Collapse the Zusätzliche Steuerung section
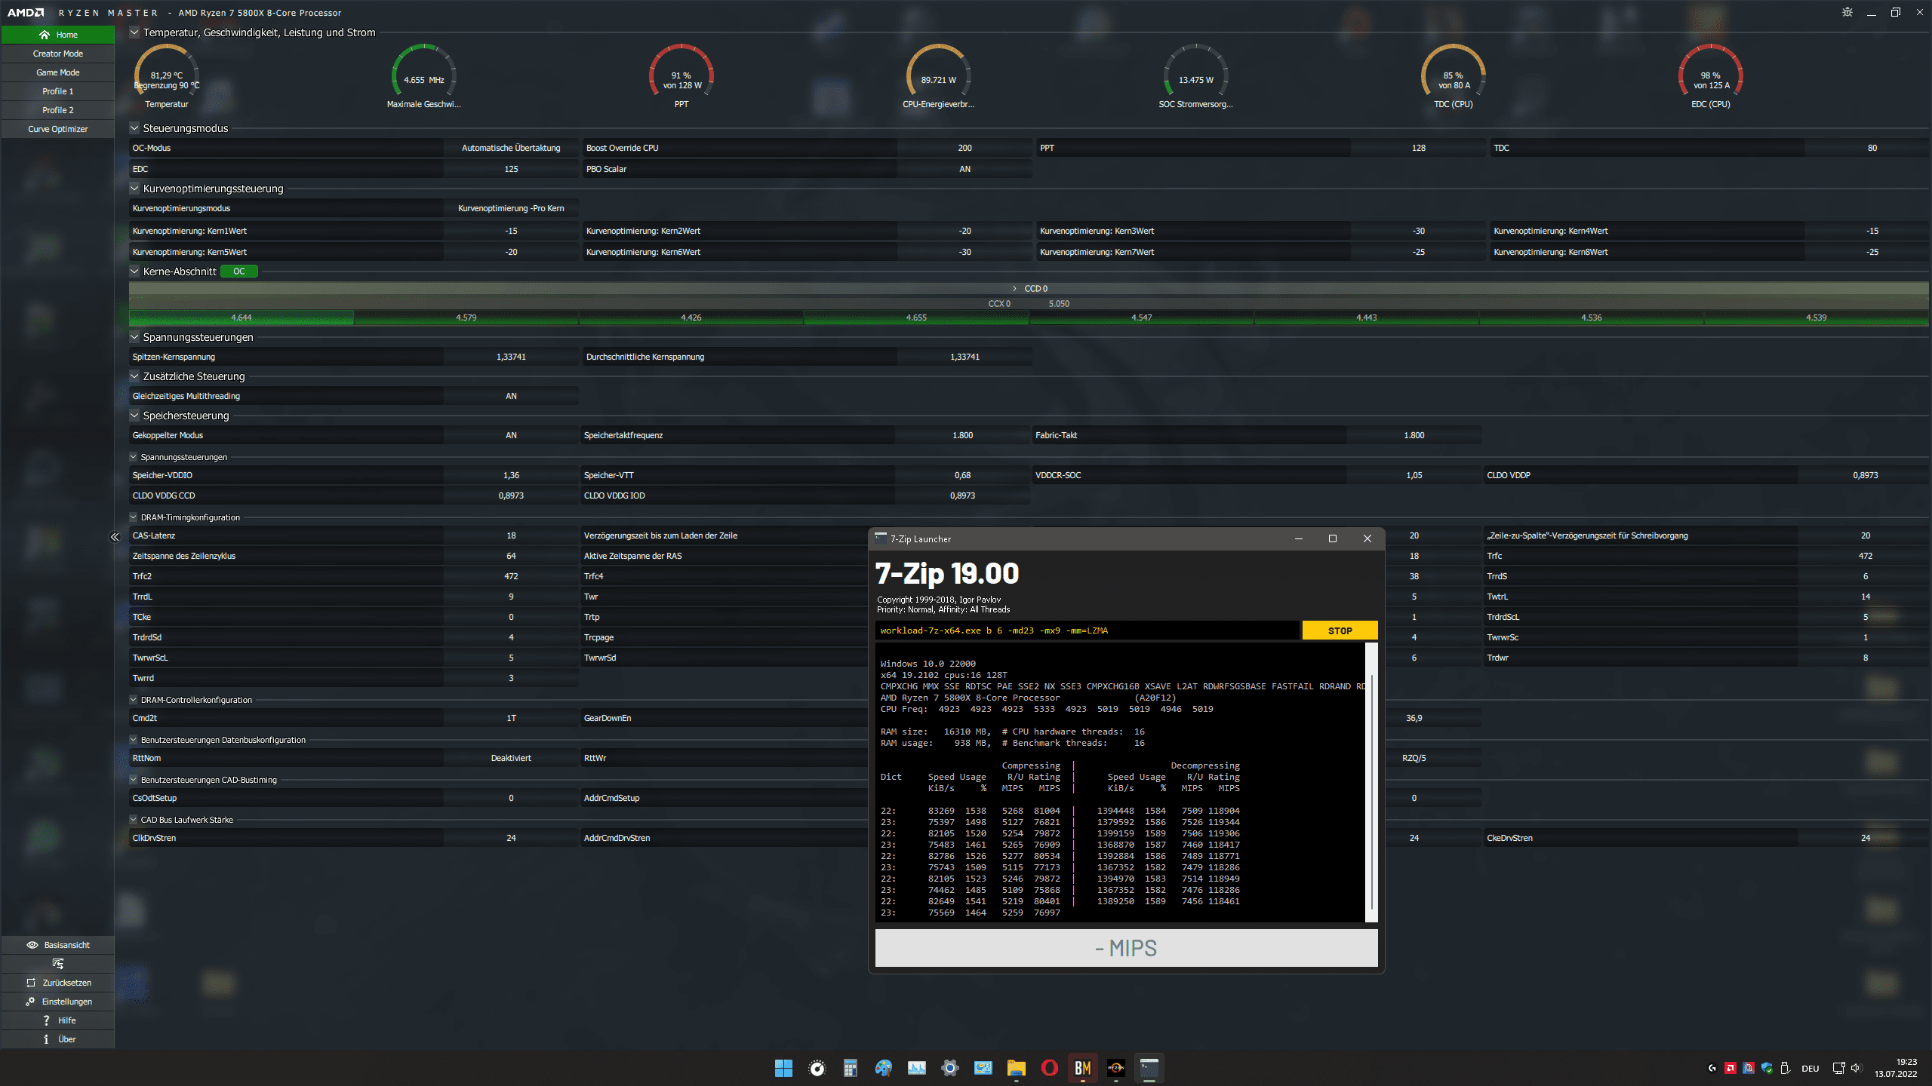1932x1086 pixels. point(134,376)
